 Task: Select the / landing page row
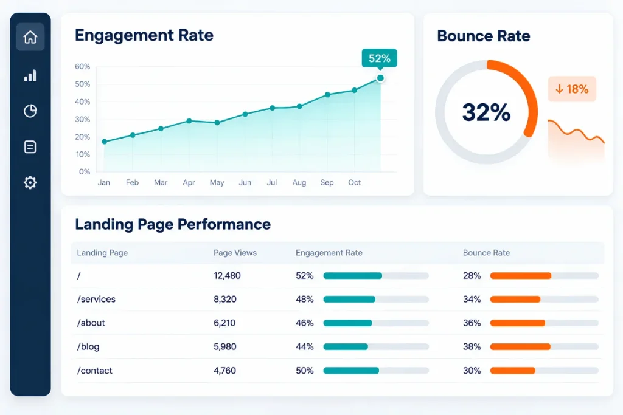337,276
